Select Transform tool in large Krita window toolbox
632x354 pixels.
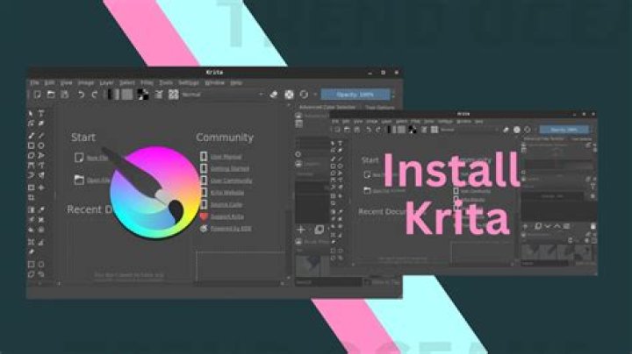(31, 188)
